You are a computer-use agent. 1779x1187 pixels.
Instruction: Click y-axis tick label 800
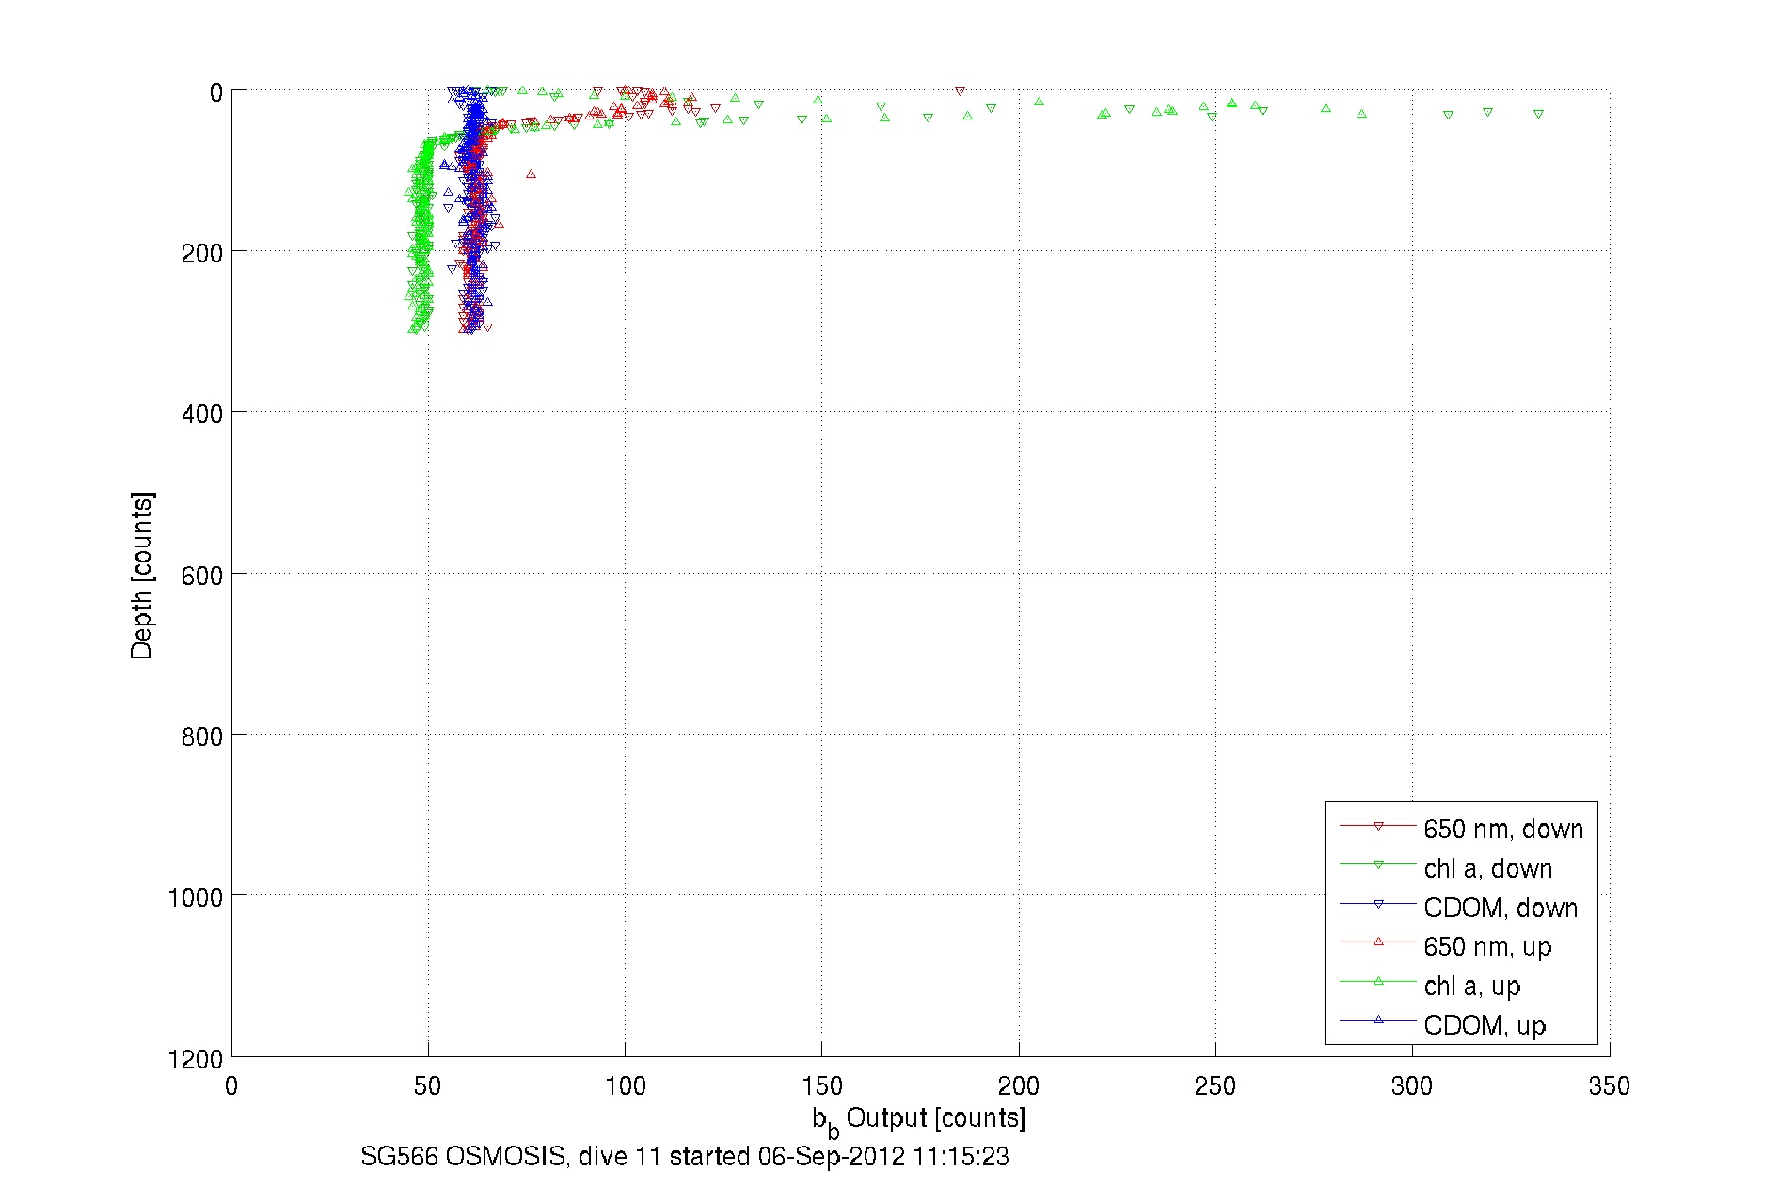[202, 736]
